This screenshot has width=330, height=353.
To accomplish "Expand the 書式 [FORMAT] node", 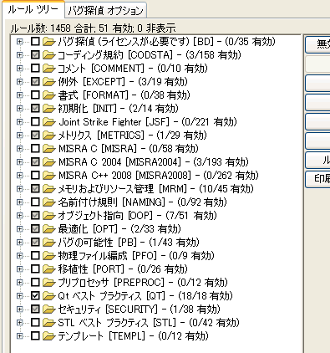I will pyautogui.click(x=19, y=95).
